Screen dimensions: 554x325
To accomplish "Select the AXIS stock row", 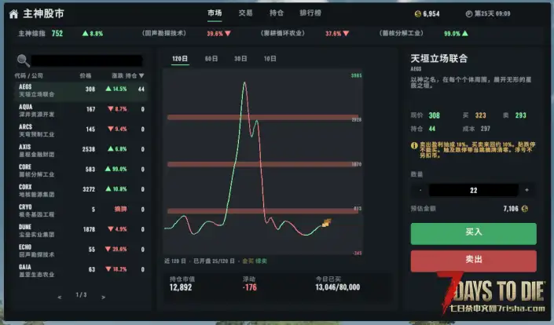I will [x=81, y=151].
